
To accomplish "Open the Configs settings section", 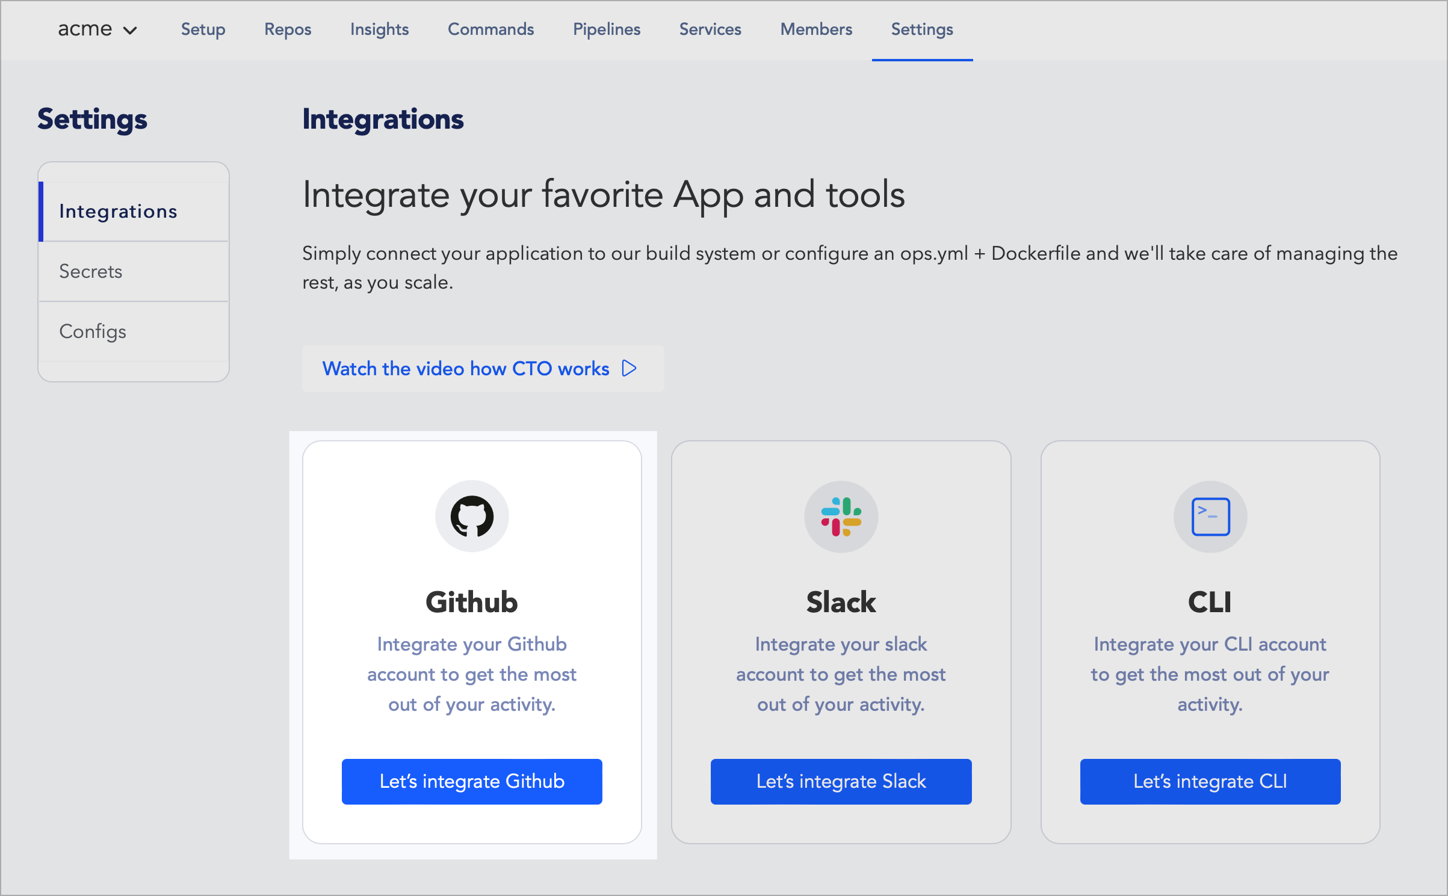I will click(x=94, y=332).
